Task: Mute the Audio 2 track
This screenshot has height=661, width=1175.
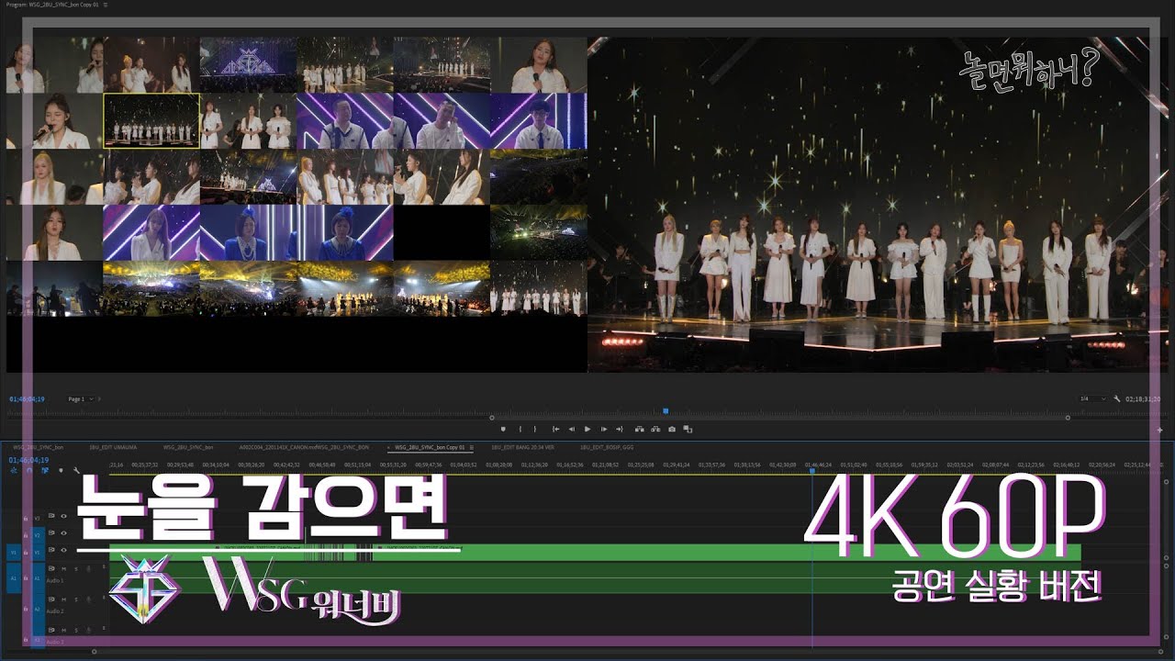Action: (63, 599)
